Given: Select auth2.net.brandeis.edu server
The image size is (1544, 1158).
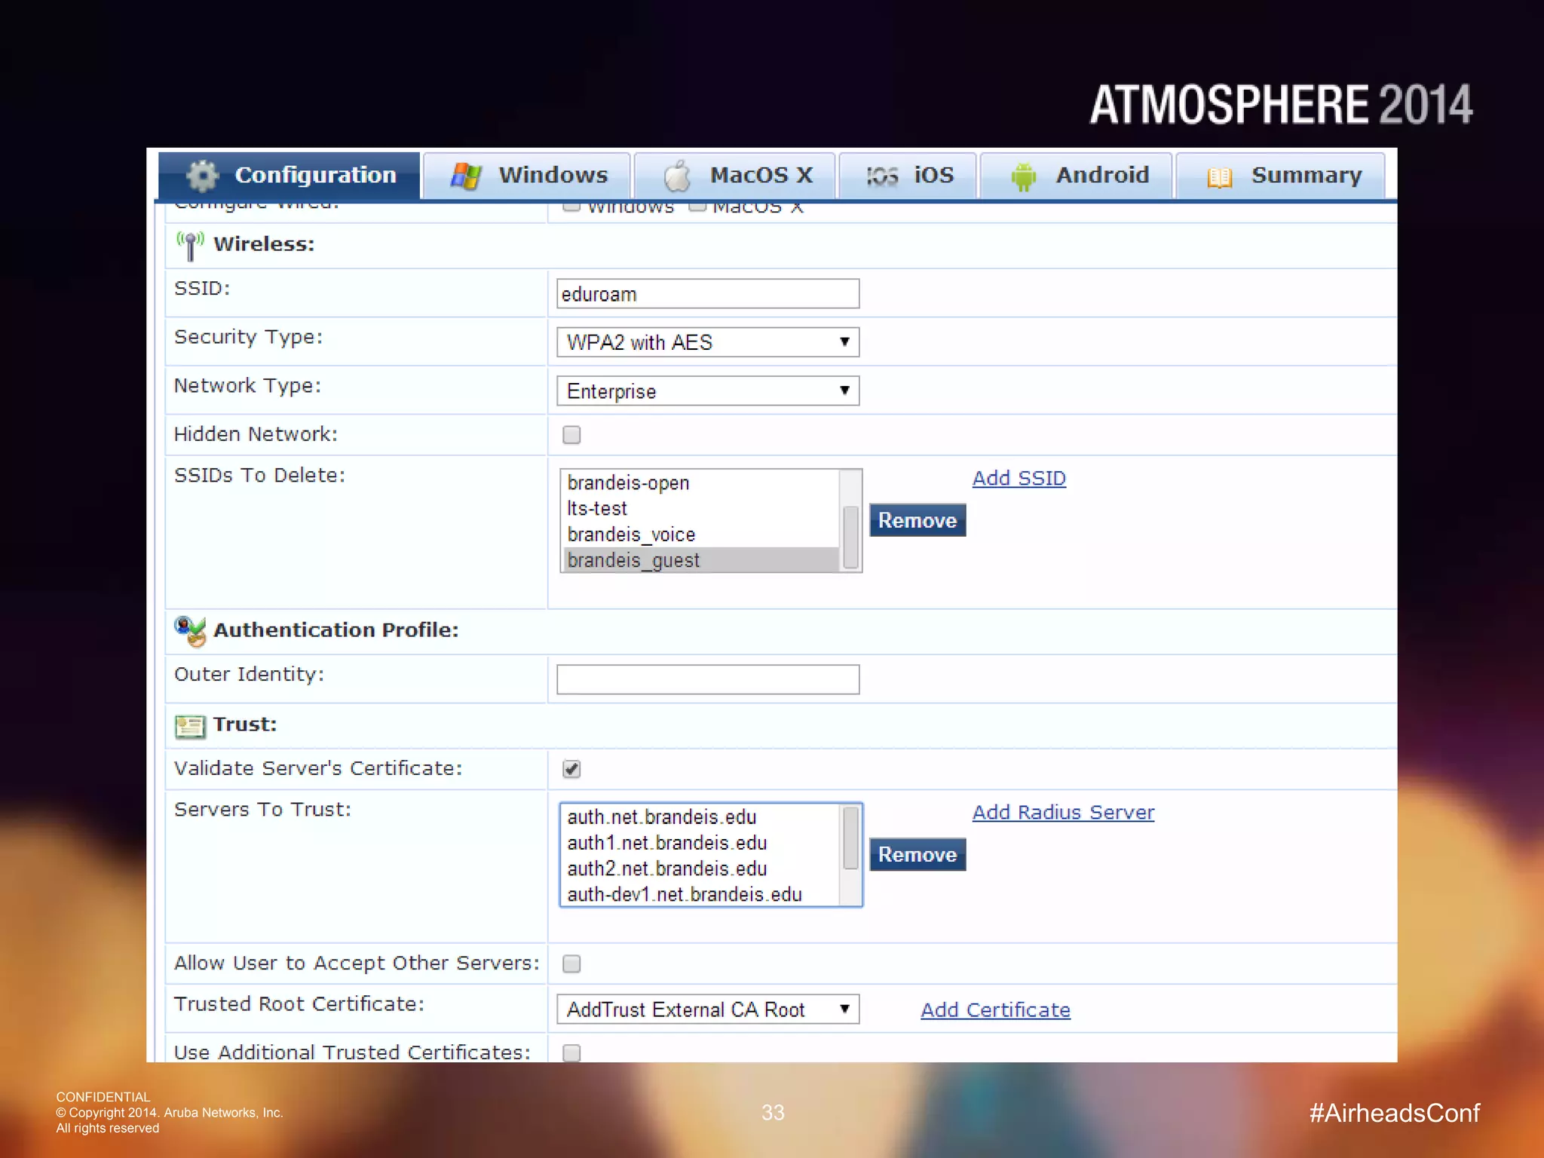Looking at the screenshot, I should coord(700,868).
